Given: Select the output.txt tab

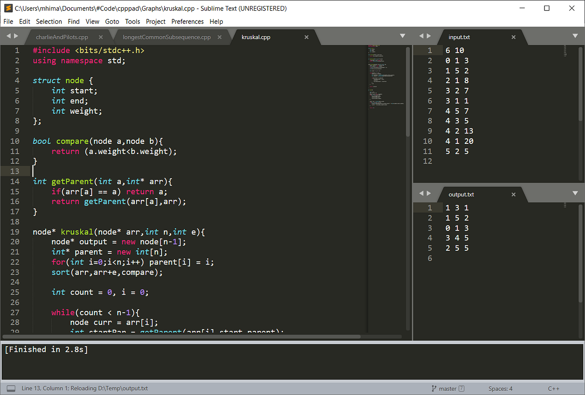Looking at the screenshot, I should coord(461,194).
